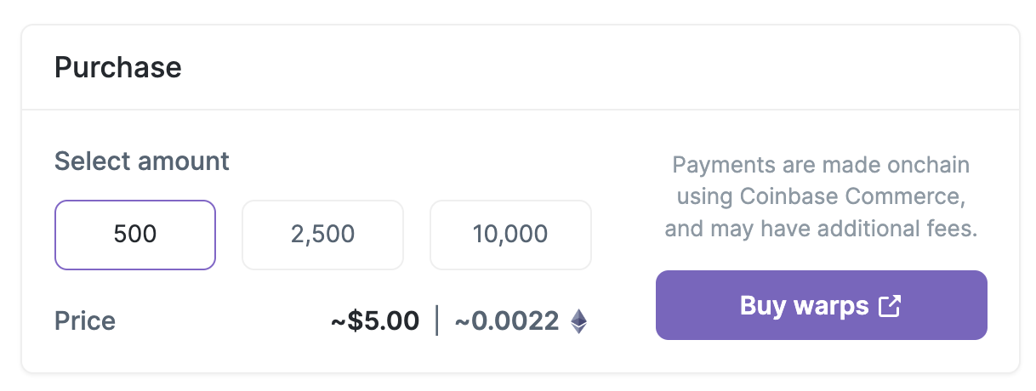
Task: Click "Payments are made onchain" text line
Action: tap(821, 164)
